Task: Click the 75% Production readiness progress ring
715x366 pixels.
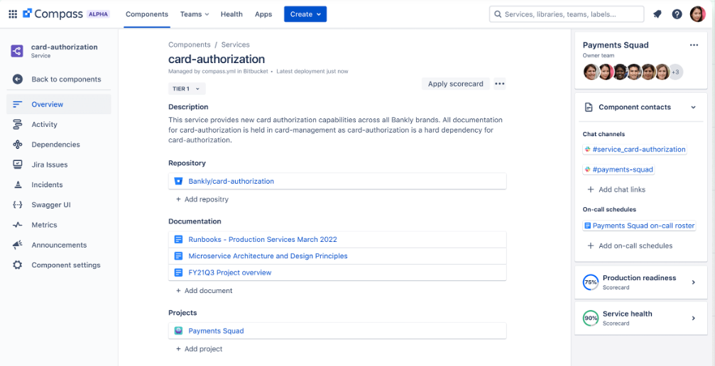Action: [x=591, y=282]
